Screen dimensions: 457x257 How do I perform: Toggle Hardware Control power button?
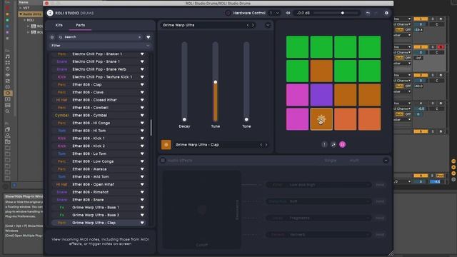pyautogui.click(x=228, y=13)
